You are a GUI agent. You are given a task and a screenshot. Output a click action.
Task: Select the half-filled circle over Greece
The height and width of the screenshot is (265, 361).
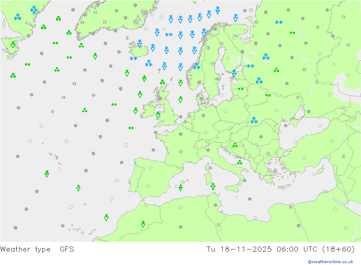pos(275,171)
